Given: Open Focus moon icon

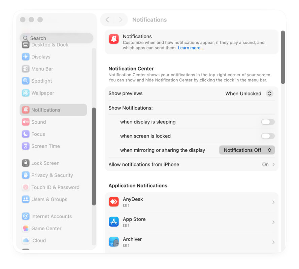Looking at the screenshot, I should 26,134.
